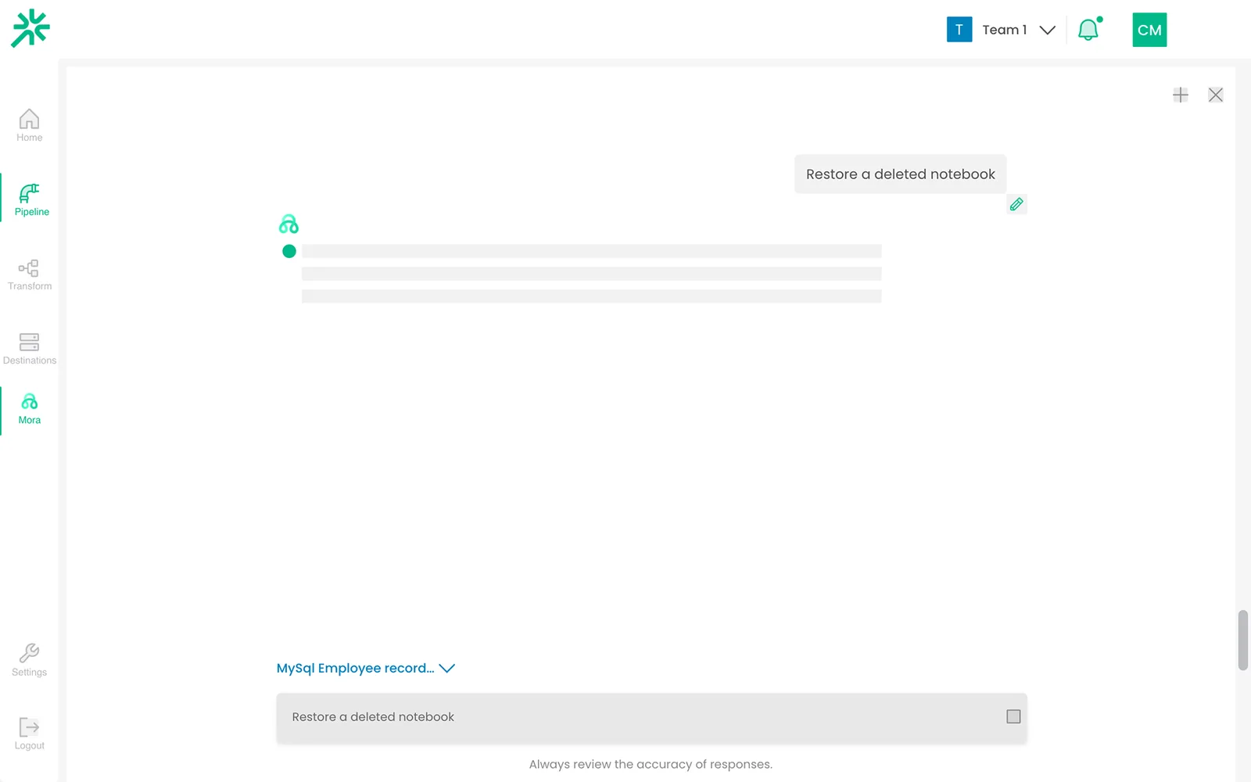Close the Mora chat panel

point(1215,95)
